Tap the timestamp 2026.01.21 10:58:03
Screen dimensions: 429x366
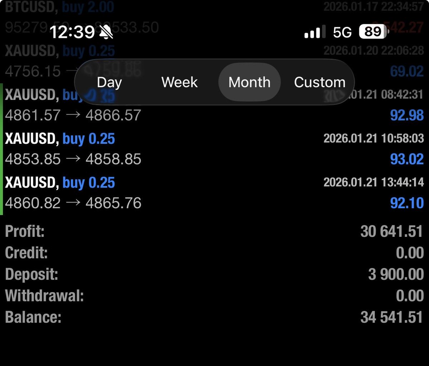(374, 138)
